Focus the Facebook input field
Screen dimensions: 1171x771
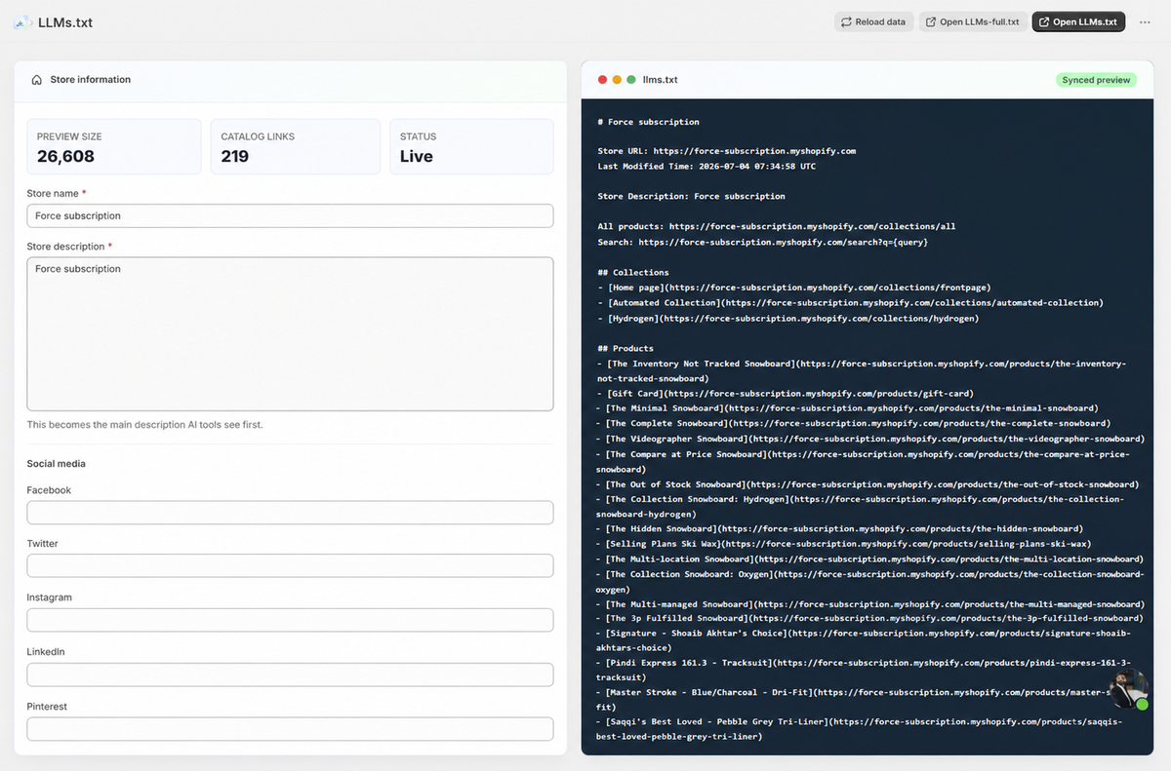(290, 513)
